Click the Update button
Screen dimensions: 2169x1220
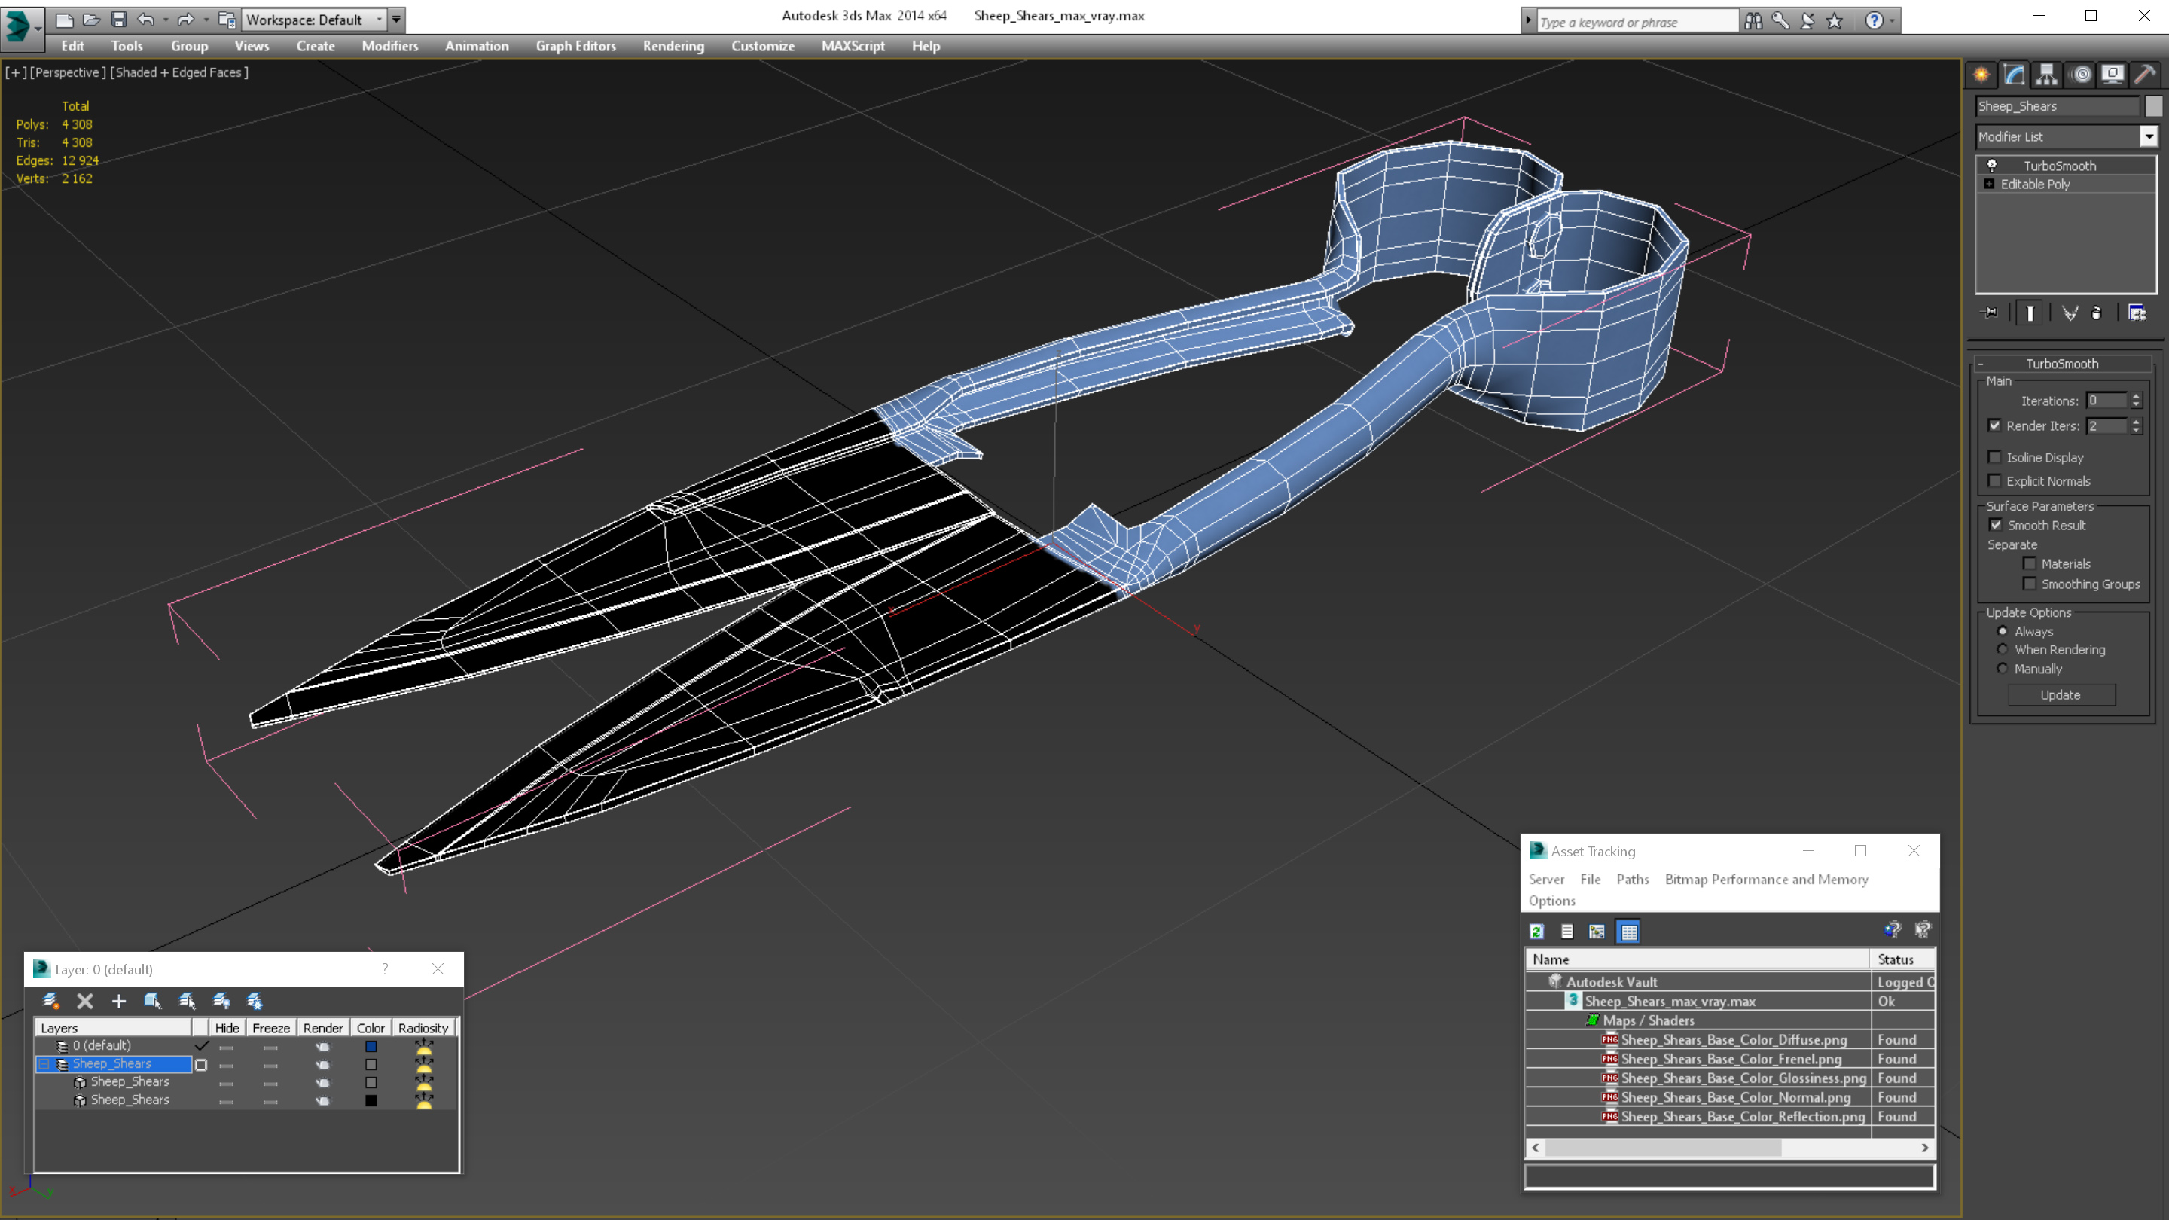coord(2061,694)
